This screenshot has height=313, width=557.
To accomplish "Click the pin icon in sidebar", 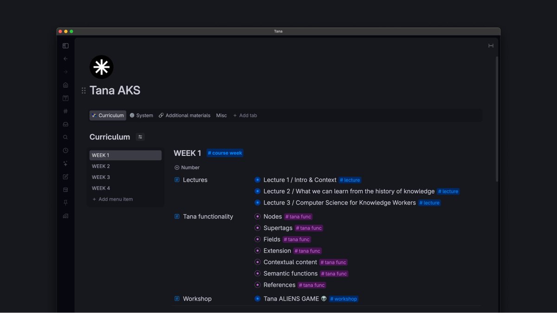I will pyautogui.click(x=65, y=203).
